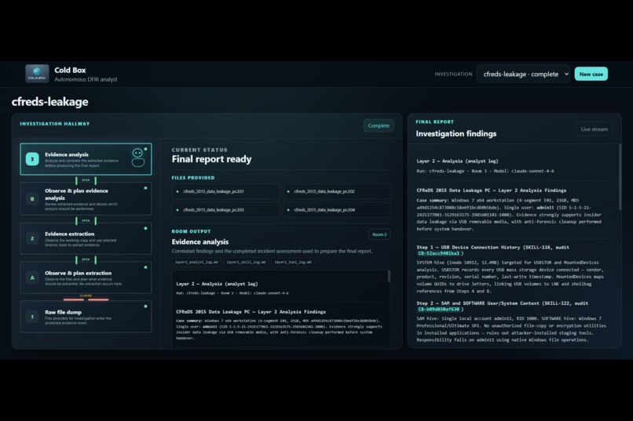Click the INVESTIGATION HALLWAY label

(x=55, y=124)
